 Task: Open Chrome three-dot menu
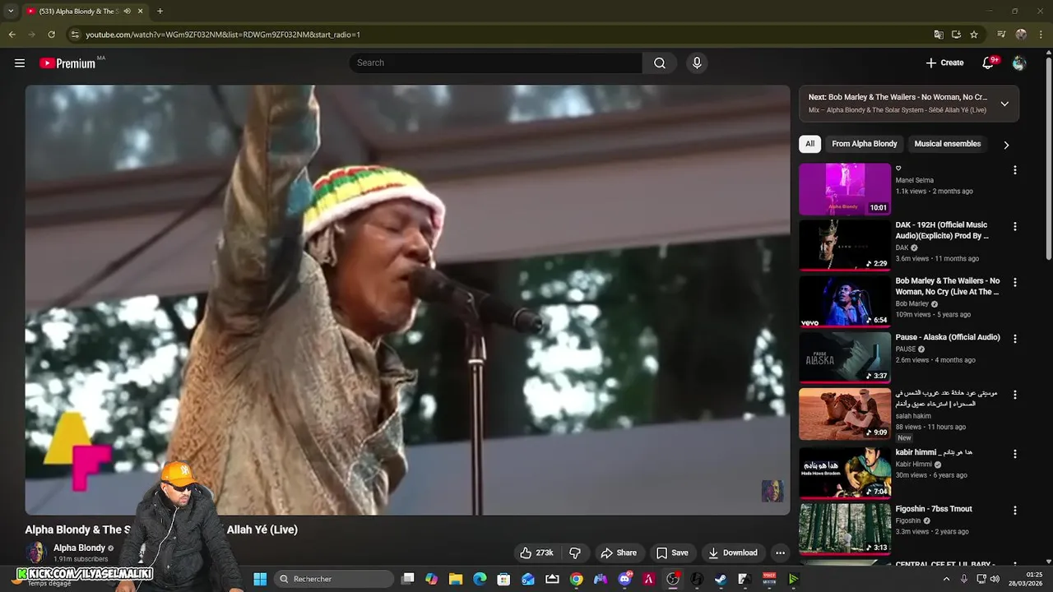[x=1041, y=35]
